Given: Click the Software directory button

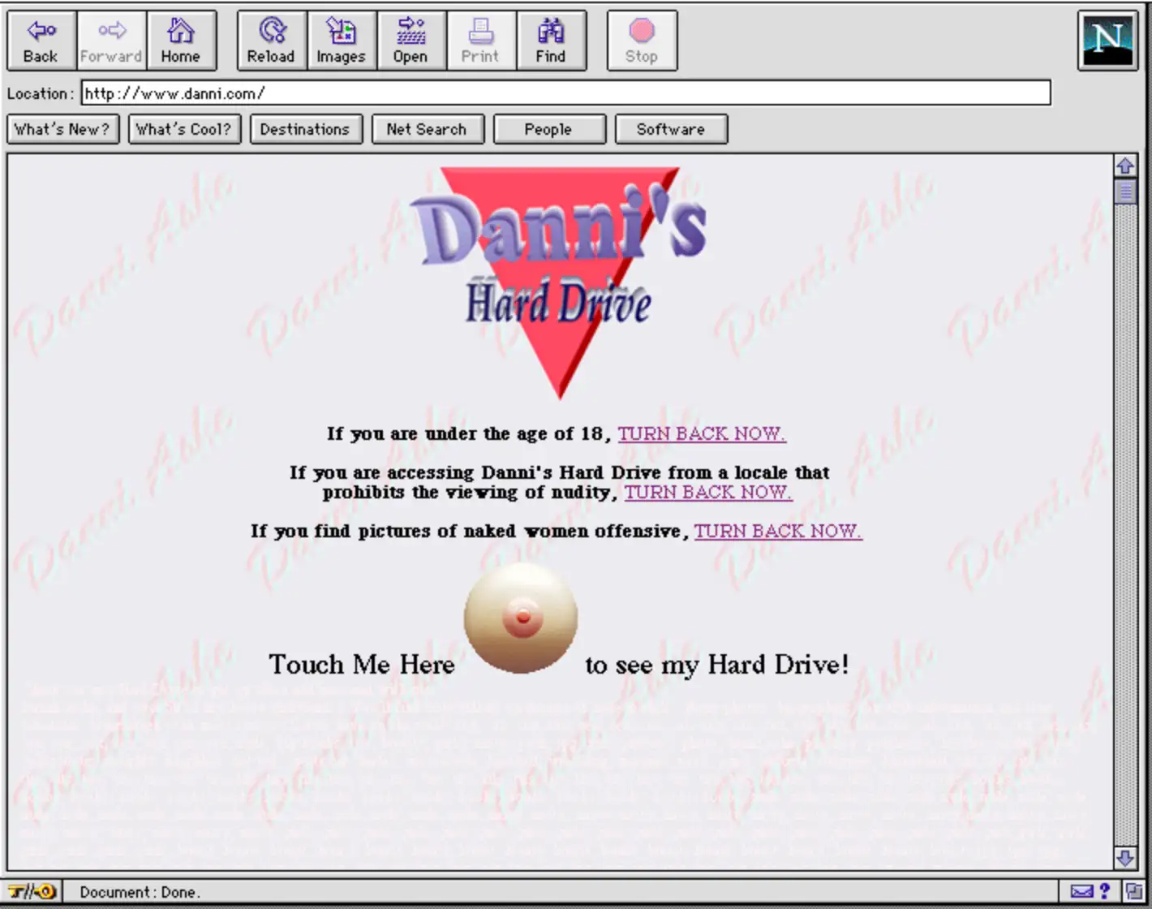Looking at the screenshot, I should (671, 129).
